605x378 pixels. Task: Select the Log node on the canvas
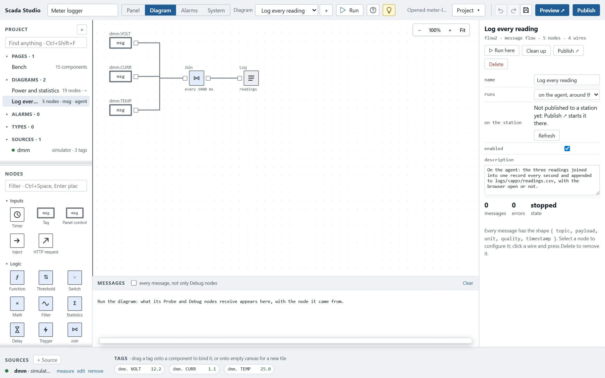pyautogui.click(x=251, y=78)
